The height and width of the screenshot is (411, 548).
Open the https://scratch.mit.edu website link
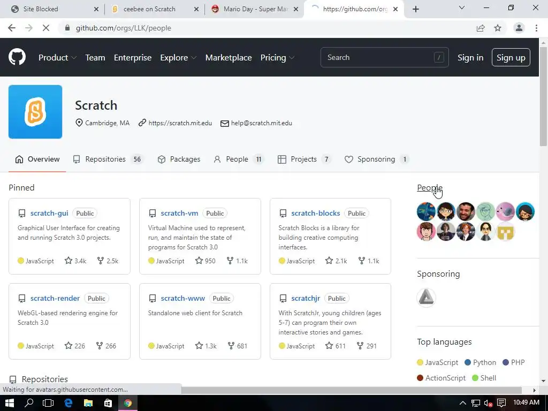click(180, 123)
